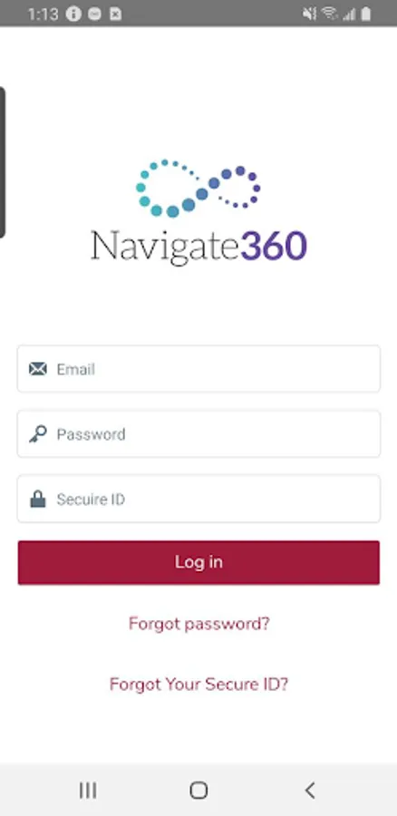Tap the clock showing 1:13
This screenshot has height=816, width=397.
click(43, 14)
